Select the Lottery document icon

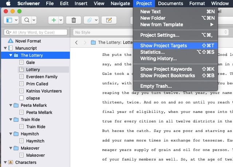click(x=21, y=69)
